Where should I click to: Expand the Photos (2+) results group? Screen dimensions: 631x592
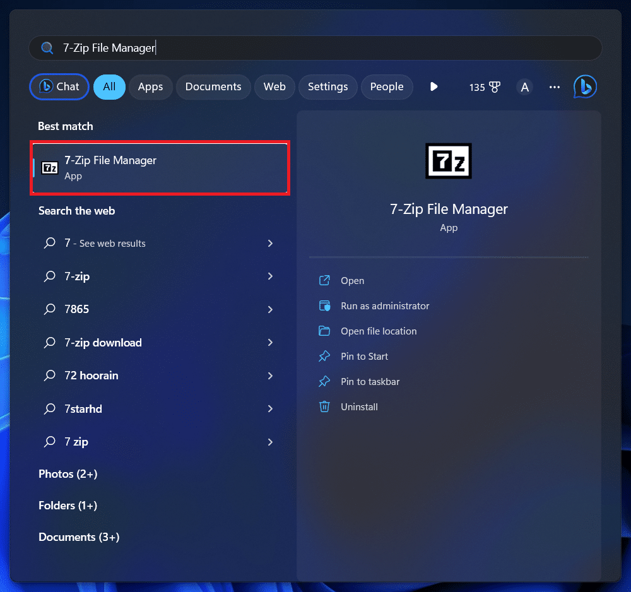coord(68,474)
